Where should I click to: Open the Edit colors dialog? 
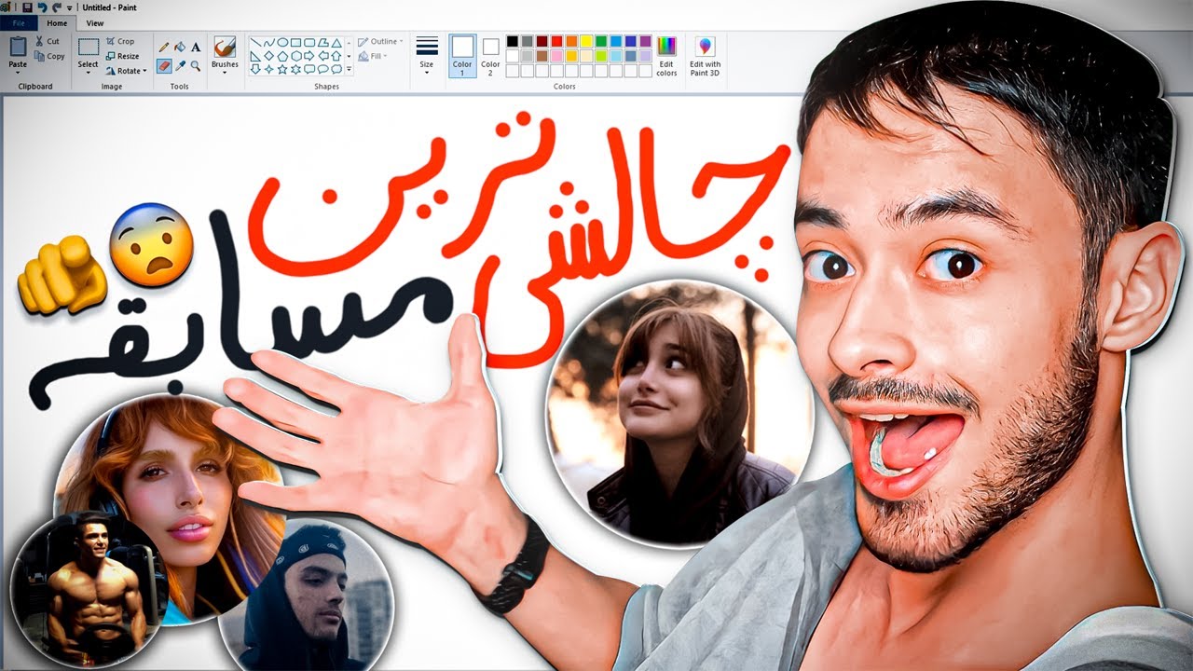point(666,56)
